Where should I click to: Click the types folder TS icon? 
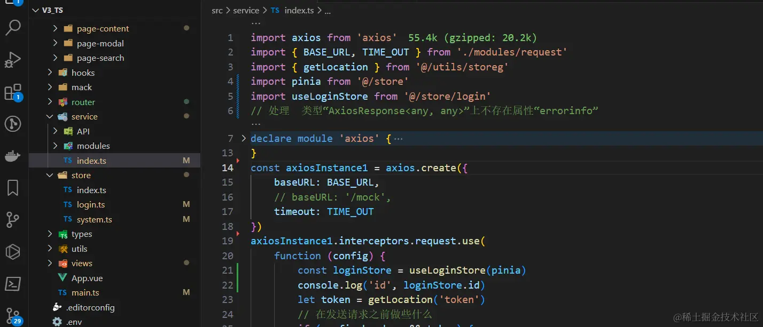[63, 234]
